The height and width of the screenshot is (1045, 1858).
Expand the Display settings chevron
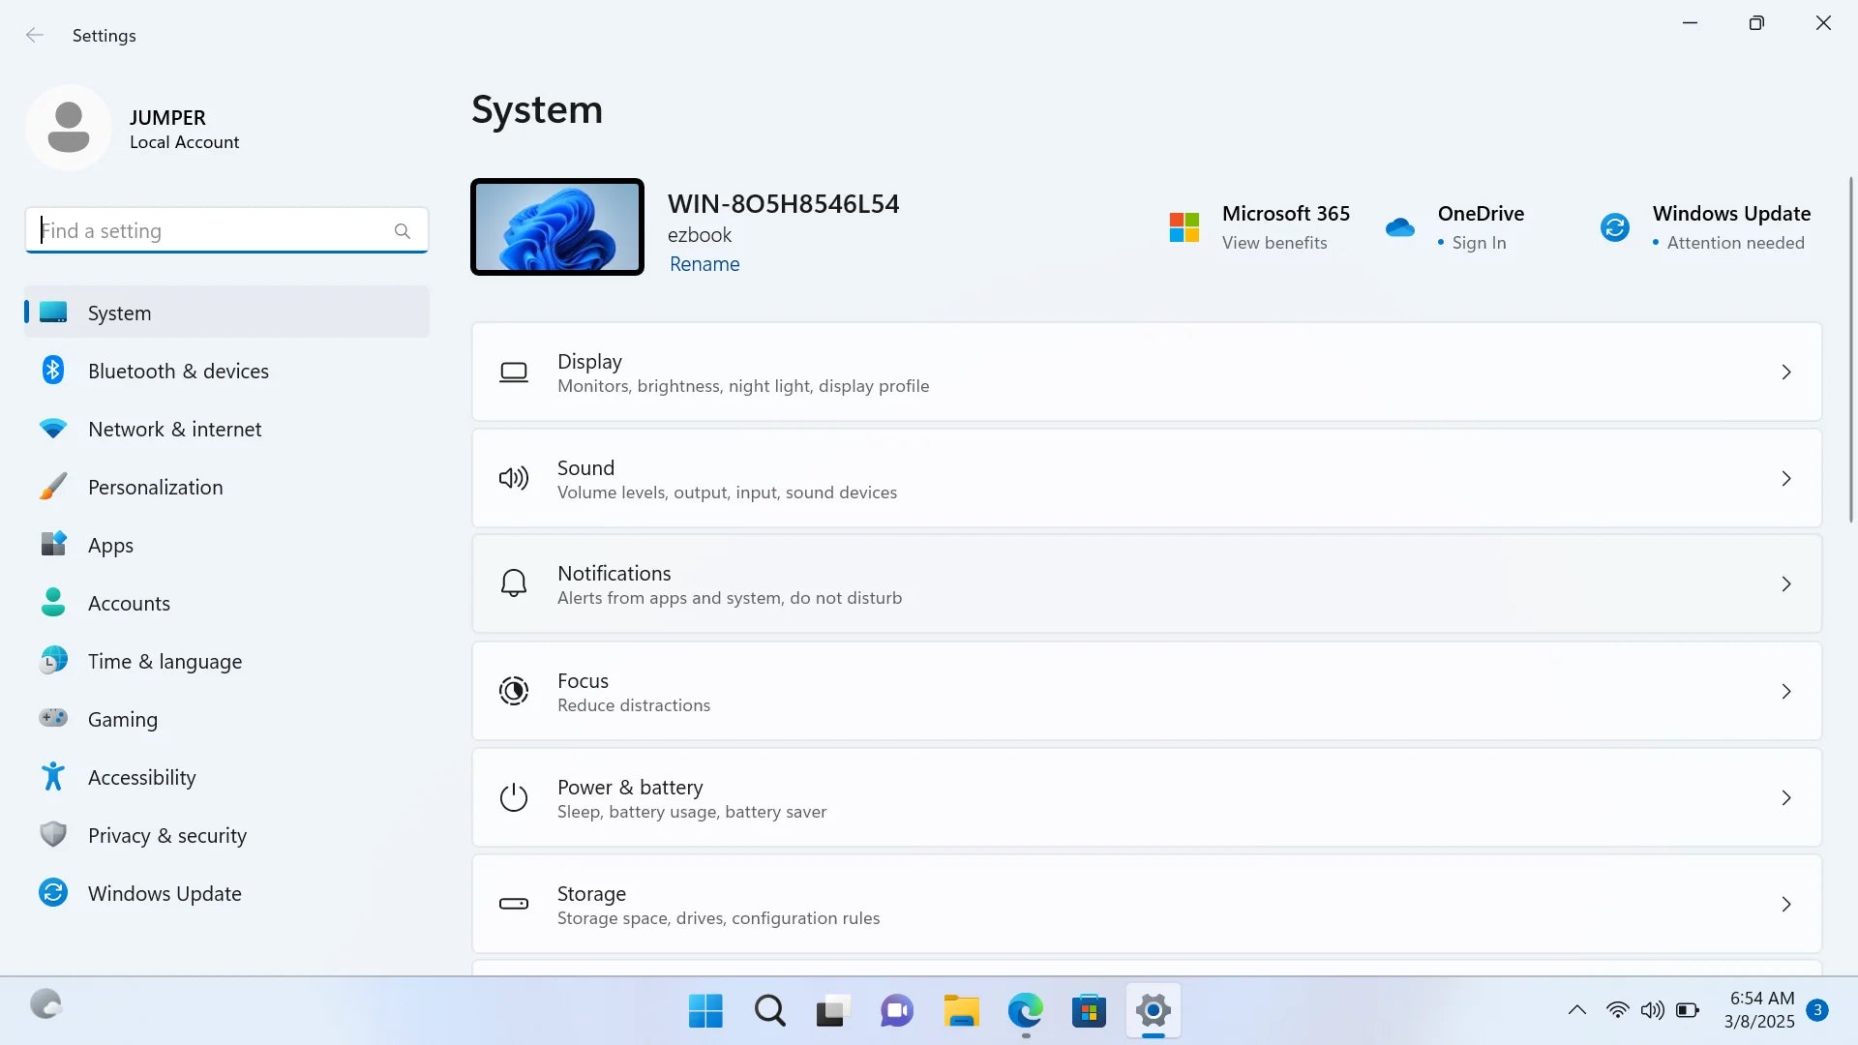1786,373
